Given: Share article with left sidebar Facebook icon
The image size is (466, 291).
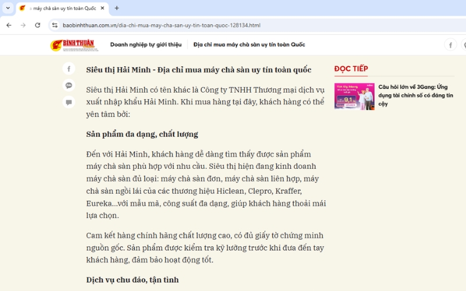Looking at the screenshot, I should (x=69, y=69).
